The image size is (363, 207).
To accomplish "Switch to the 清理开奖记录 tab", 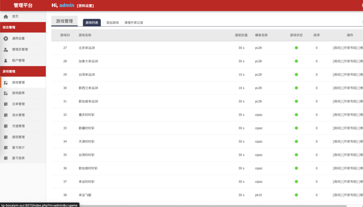I will coord(134,23).
